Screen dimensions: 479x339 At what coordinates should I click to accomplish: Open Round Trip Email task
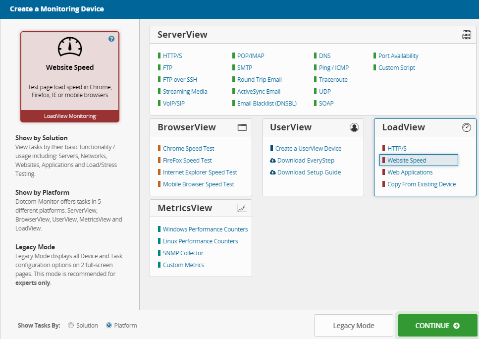(x=260, y=80)
